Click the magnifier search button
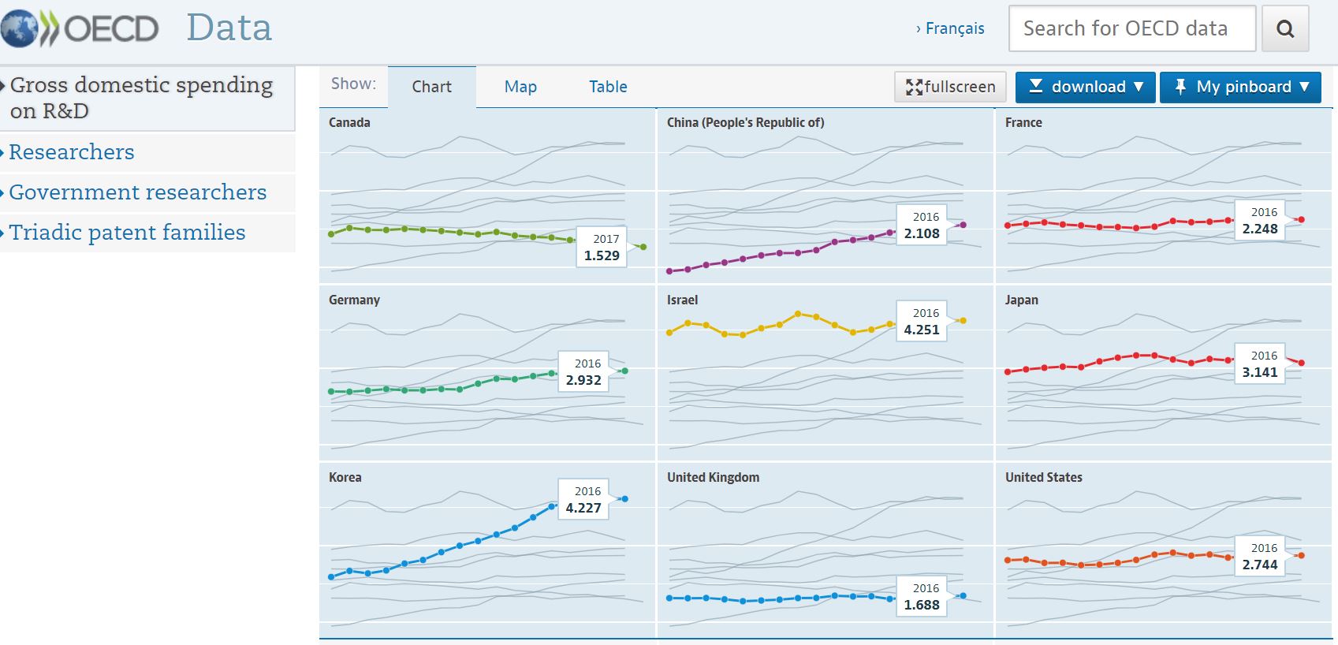Screen dimensions: 1338x645 pyautogui.click(x=1285, y=29)
